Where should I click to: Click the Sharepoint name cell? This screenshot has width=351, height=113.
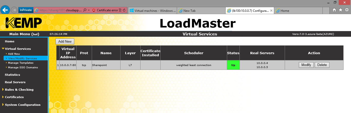pyautogui.click(x=106, y=65)
